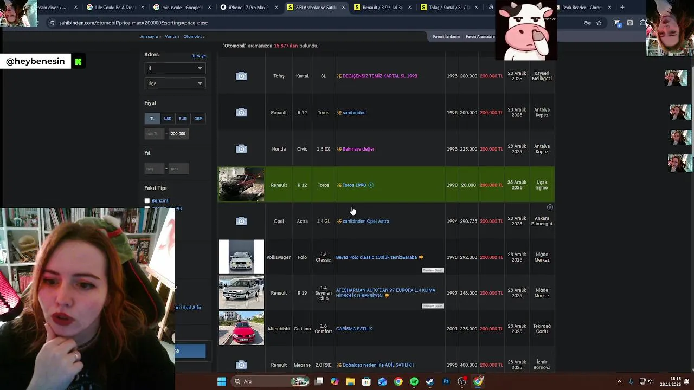Open Photoshop from the taskbar
The width and height of the screenshot is (694, 390).
pyautogui.click(x=446, y=381)
